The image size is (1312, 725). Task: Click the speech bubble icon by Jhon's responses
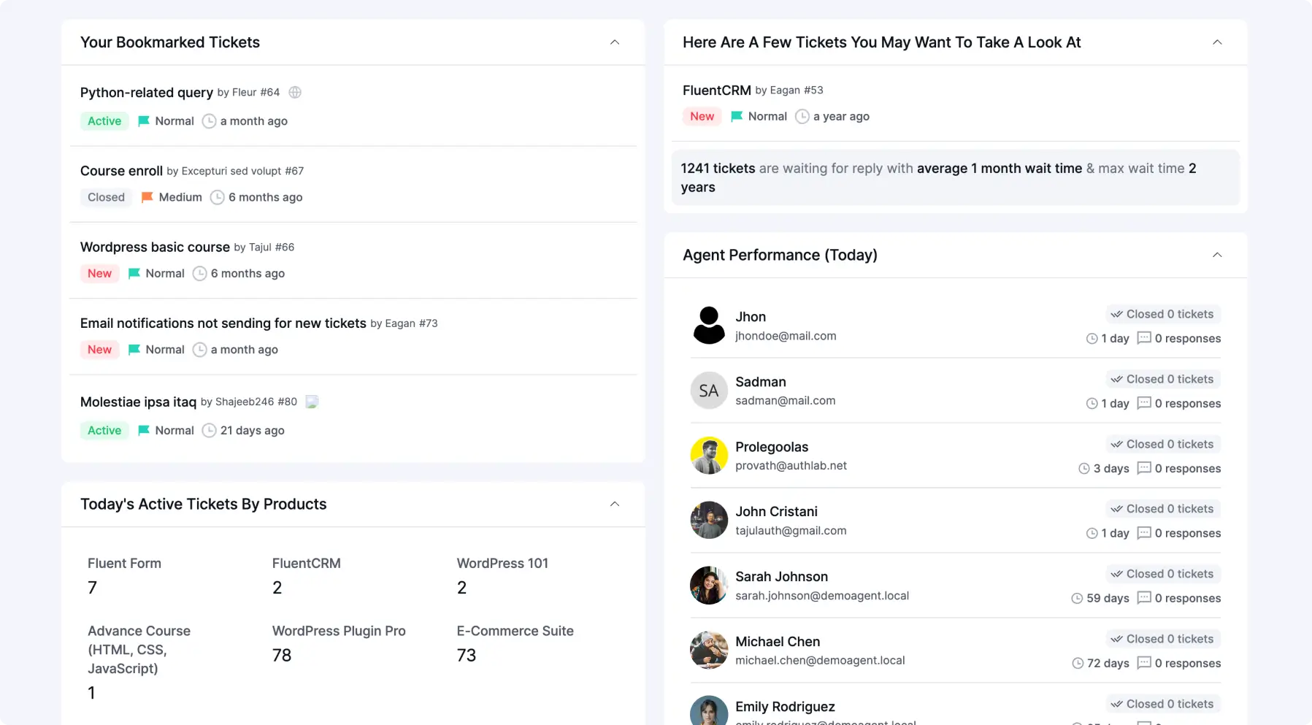(x=1143, y=338)
